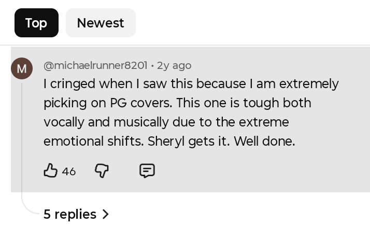370x225 pixels.
Task: Expand the 5 replies thread
Action: pyautogui.click(x=70, y=214)
